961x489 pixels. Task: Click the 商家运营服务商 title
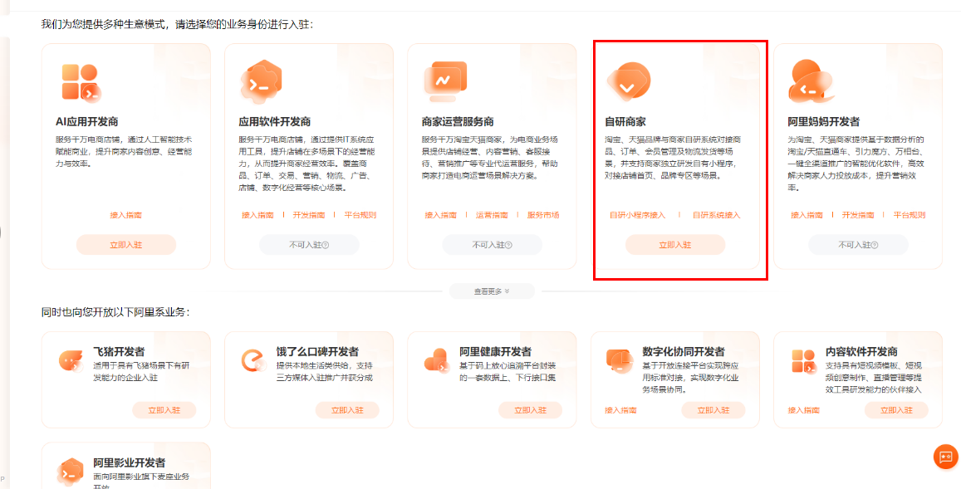click(458, 121)
